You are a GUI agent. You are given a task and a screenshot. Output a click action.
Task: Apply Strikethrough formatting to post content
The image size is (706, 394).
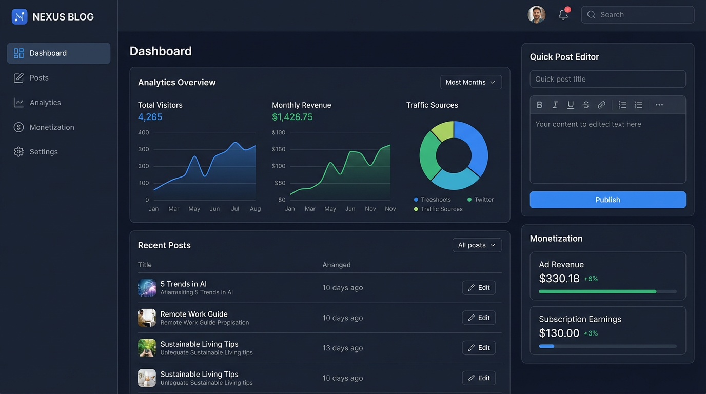(x=586, y=105)
